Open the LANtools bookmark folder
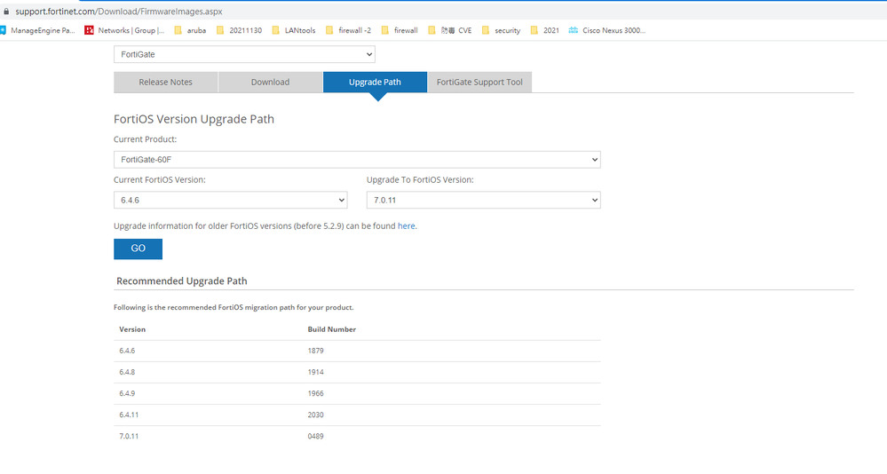This screenshot has height=474, width=887. pos(295,30)
